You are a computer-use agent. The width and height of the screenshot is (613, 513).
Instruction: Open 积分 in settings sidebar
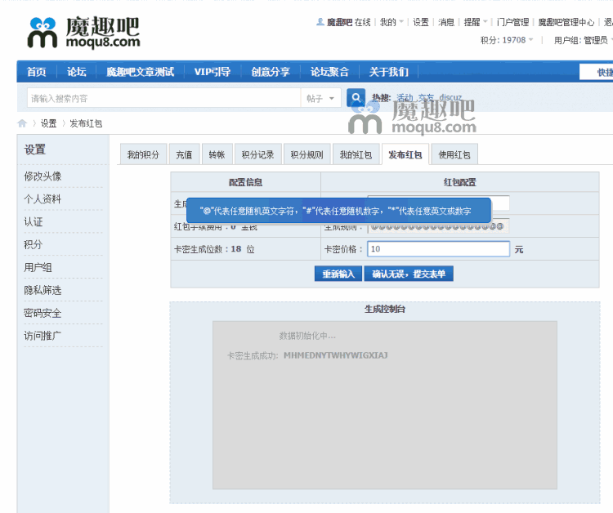34,244
